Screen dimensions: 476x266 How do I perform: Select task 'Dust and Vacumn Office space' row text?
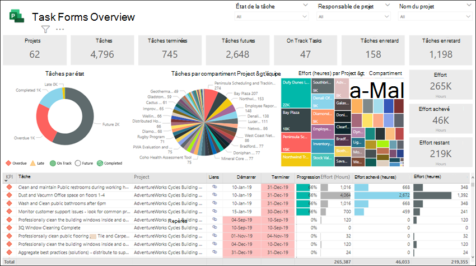click(62, 195)
